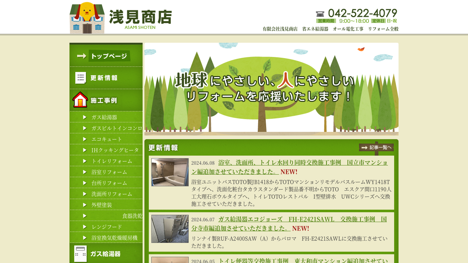Screen dimensions: 468x263
Task: Click the document icon beside 更新情報
Action: pyautogui.click(x=80, y=78)
